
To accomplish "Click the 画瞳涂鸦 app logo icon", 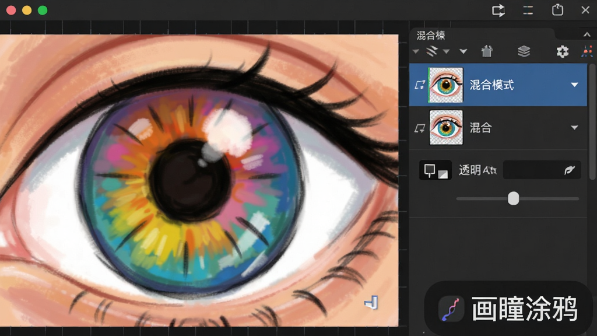I will (451, 309).
